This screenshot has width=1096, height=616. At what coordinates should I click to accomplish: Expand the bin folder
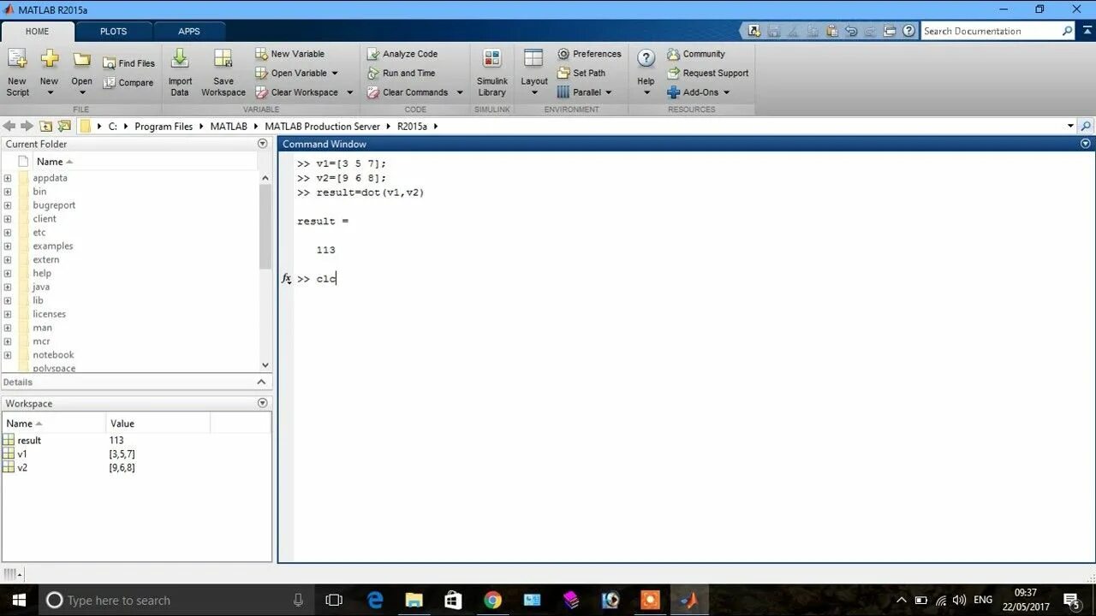point(8,192)
